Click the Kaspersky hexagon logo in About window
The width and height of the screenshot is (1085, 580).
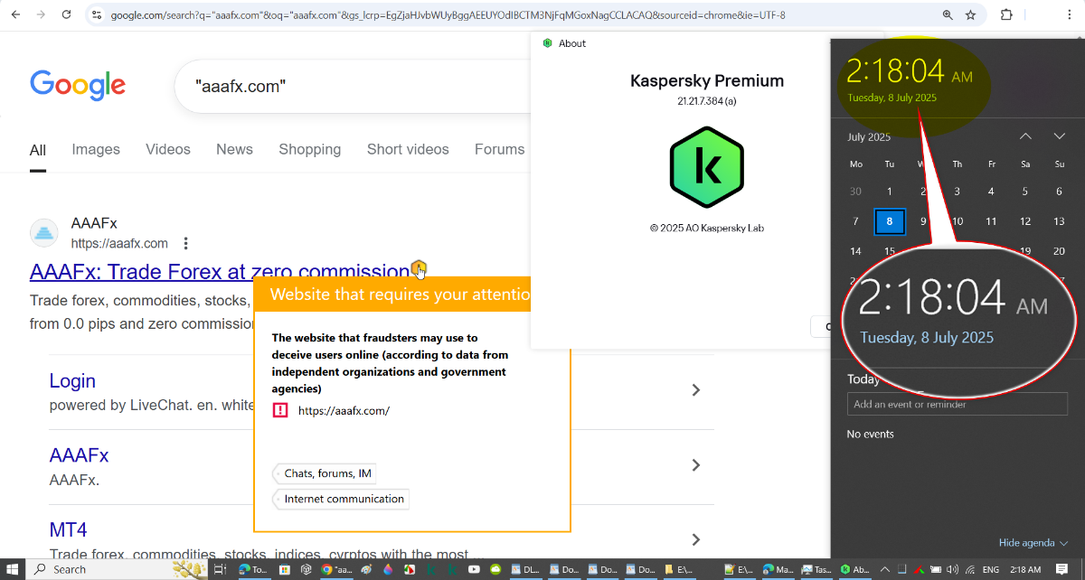click(x=707, y=167)
